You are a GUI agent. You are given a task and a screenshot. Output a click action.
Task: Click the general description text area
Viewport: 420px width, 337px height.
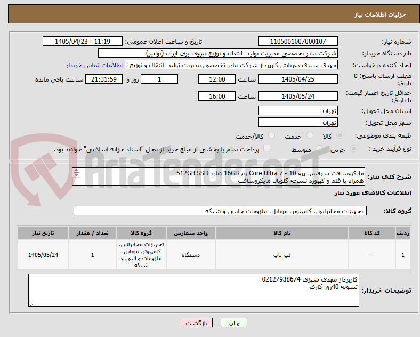tap(219, 177)
